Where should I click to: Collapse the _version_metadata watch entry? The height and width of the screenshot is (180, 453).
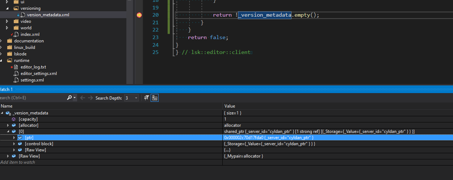coord(2,113)
